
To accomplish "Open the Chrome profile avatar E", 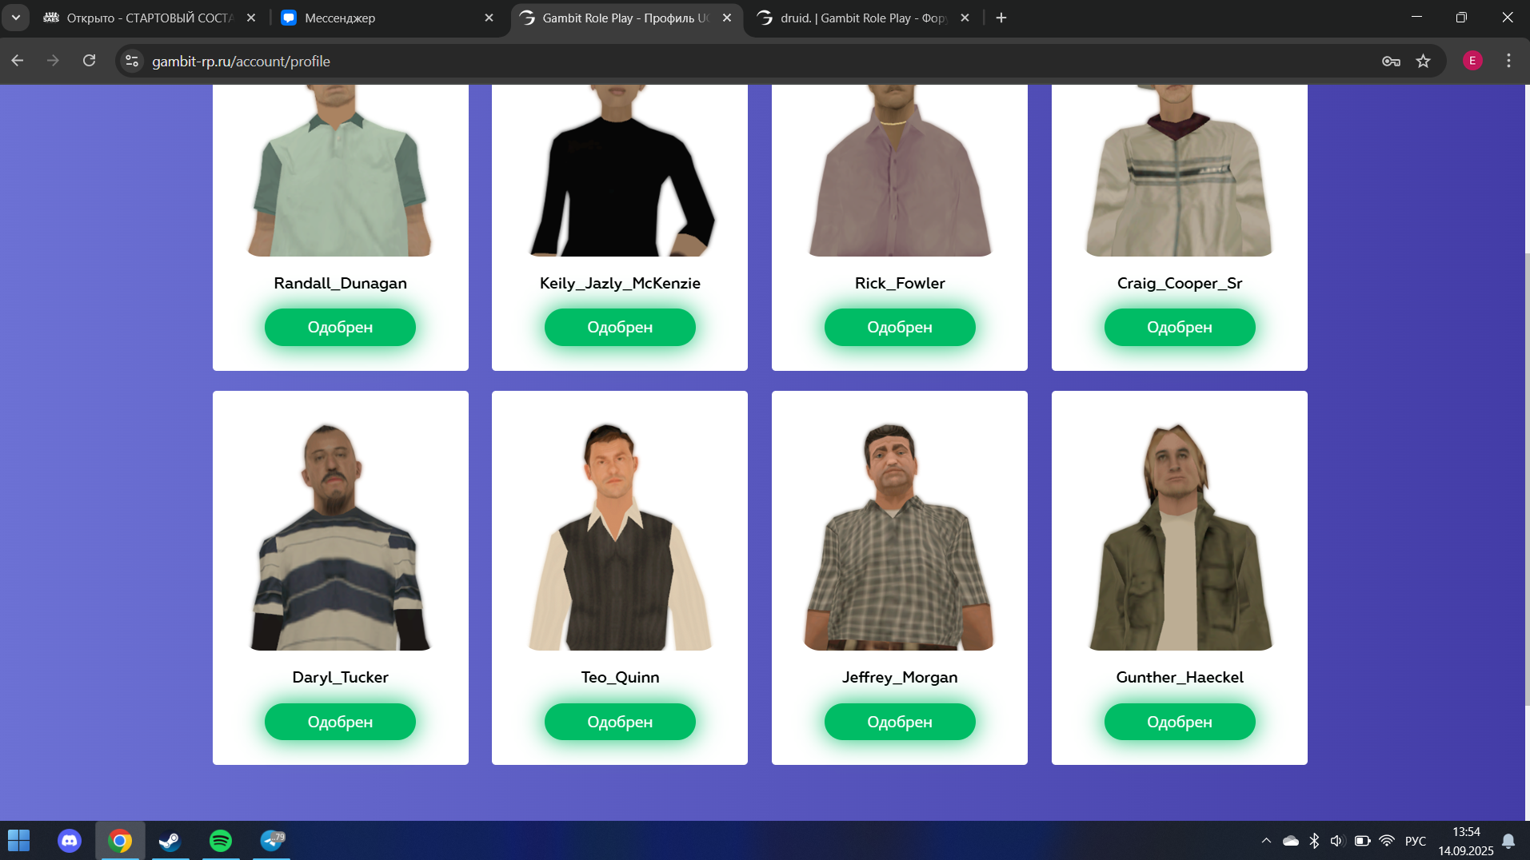I will [x=1472, y=61].
